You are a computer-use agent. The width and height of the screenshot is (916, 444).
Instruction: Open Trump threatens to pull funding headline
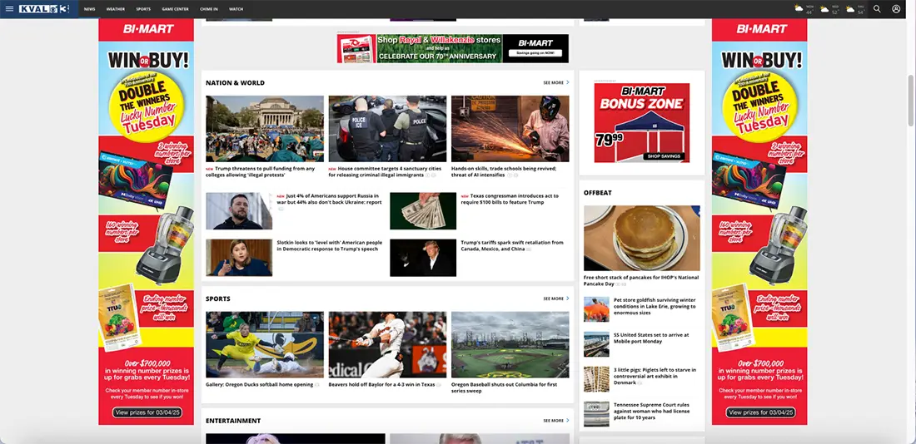(261, 171)
